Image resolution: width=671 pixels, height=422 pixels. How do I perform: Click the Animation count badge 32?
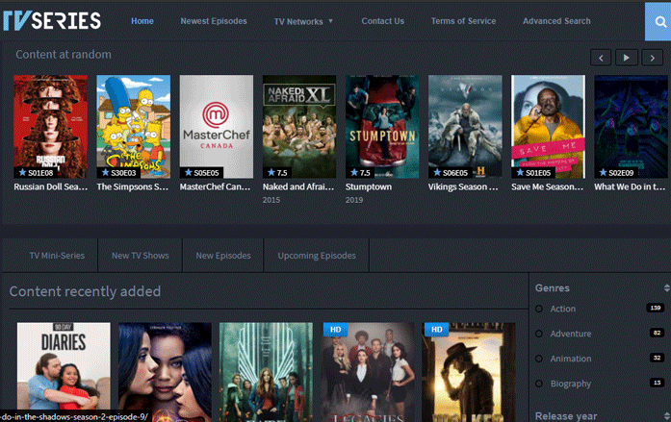tap(657, 358)
